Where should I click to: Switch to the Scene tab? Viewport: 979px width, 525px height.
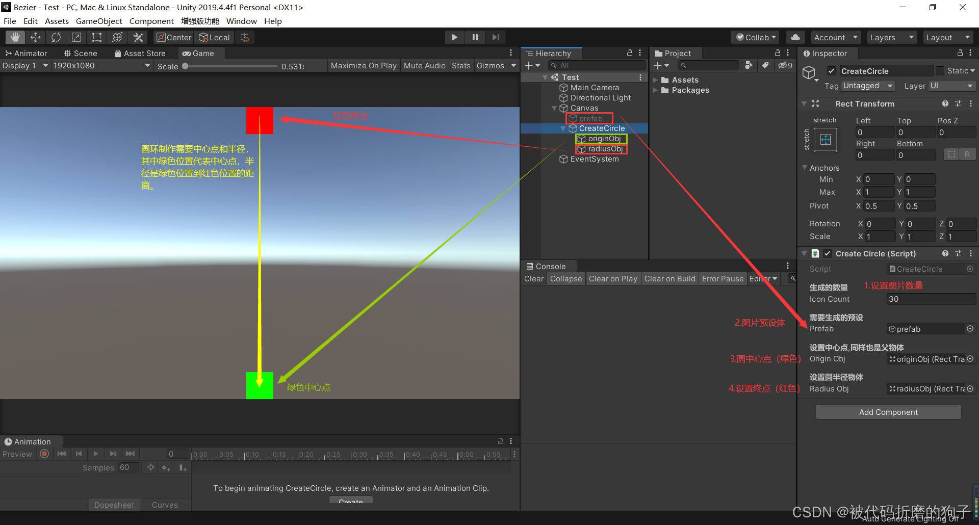(80, 53)
